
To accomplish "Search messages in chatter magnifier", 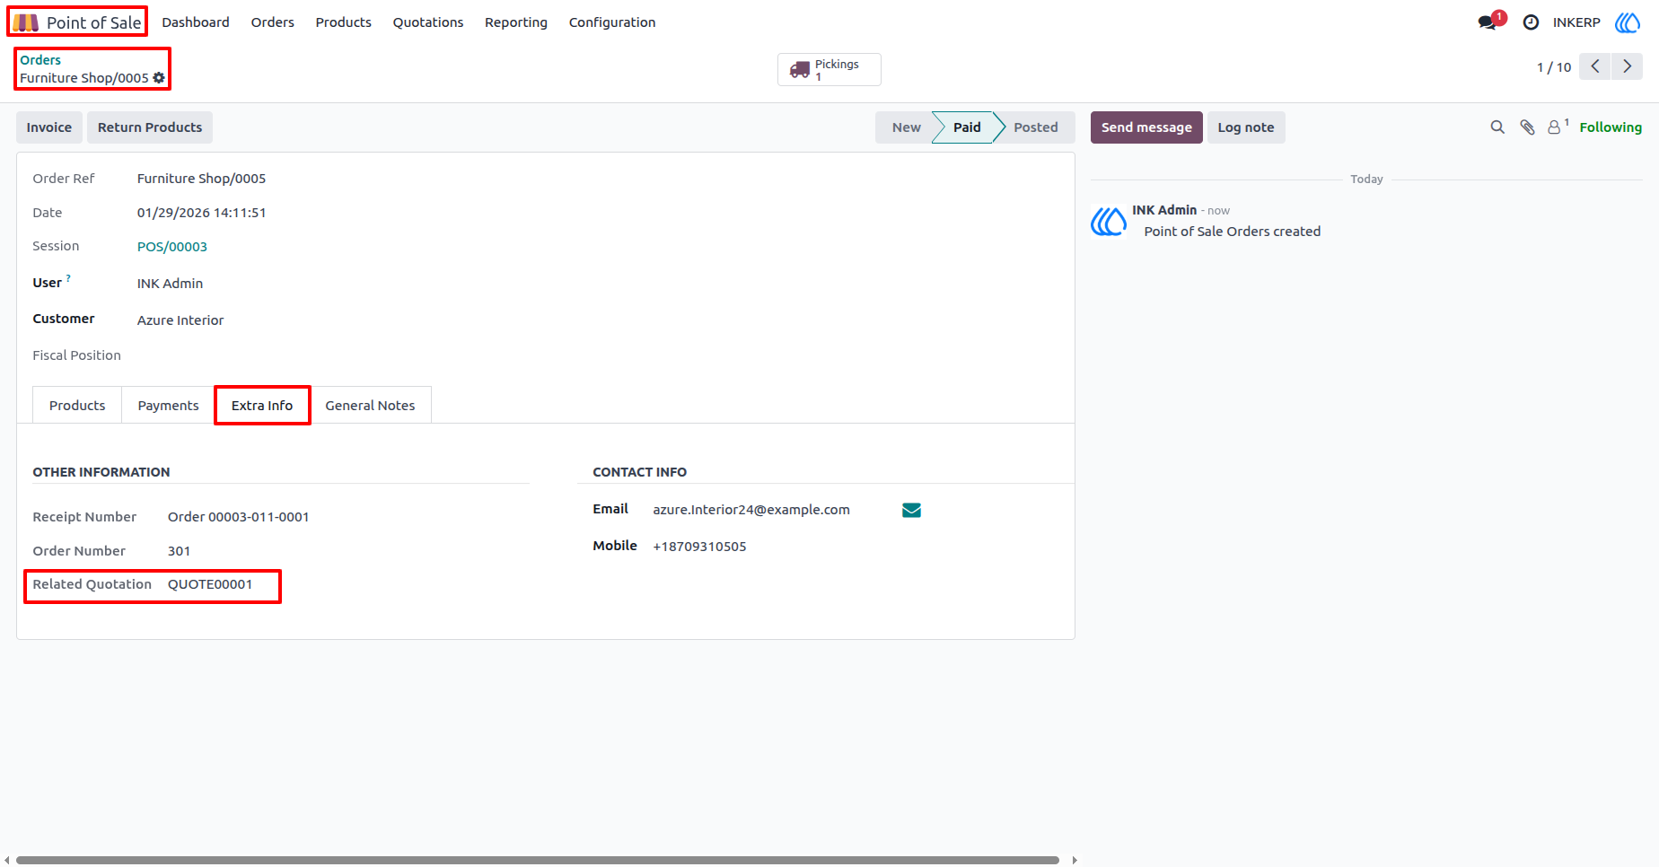I will 1497,127.
